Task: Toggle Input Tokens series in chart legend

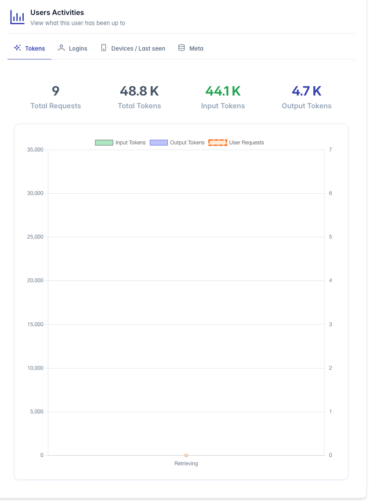Action: (120, 143)
